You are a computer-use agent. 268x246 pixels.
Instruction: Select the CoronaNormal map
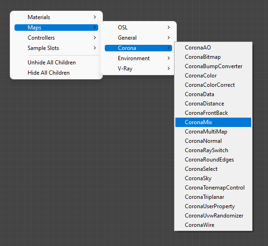[x=213, y=141]
